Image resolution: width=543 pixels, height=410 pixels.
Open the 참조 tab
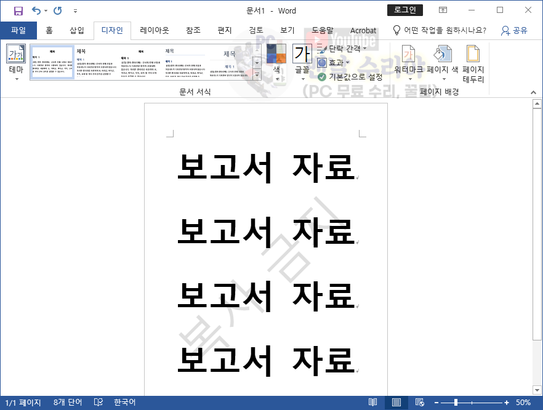(x=193, y=31)
